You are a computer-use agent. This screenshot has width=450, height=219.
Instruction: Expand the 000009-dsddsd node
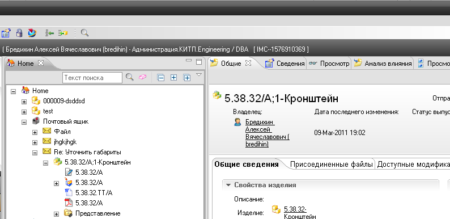pos(24,102)
